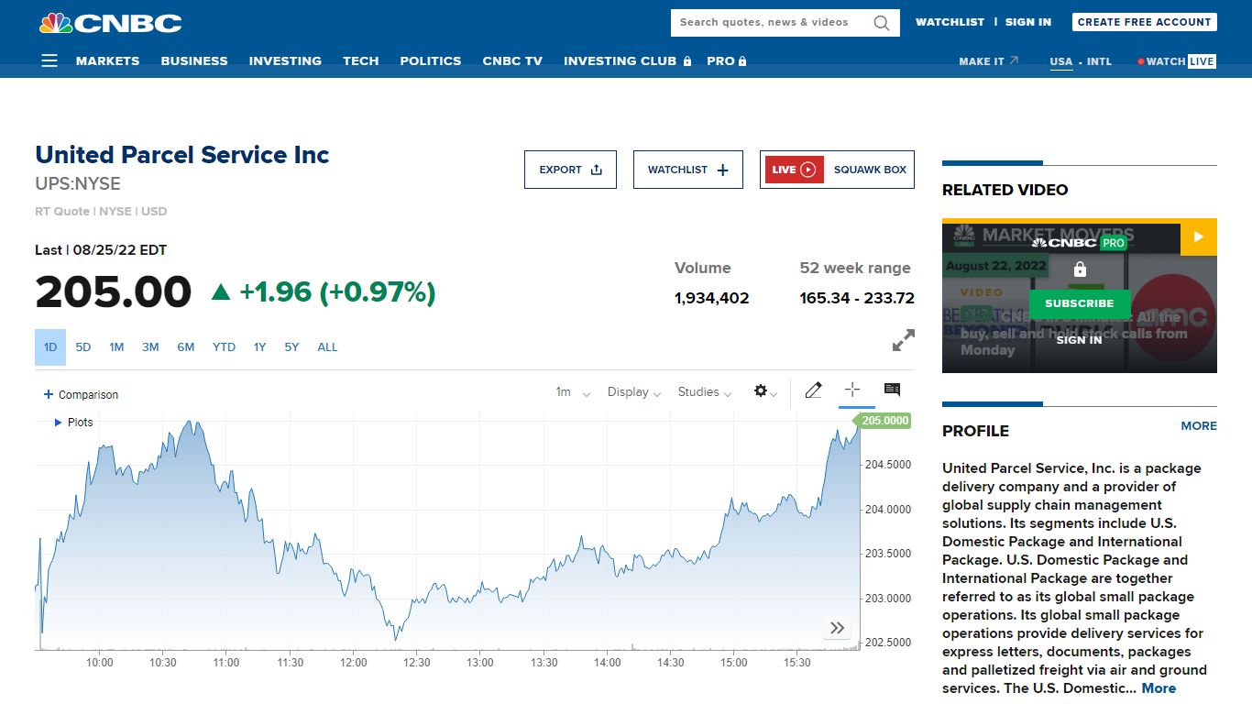This screenshot has height=704, width=1252.
Task: Click the CNBC peacock logo
Action: 110,23
